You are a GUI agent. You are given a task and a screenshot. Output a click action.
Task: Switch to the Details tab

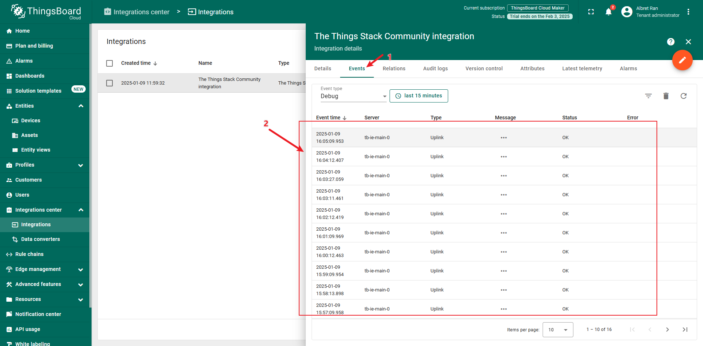[x=323, y=68]
